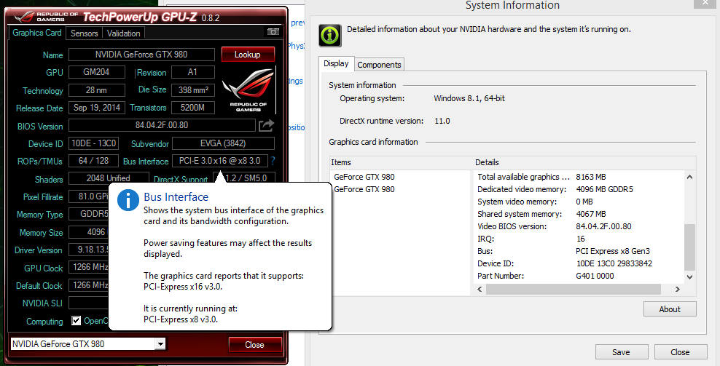Switch to the Validation tab
720x366 pixels.
(123, 33)
